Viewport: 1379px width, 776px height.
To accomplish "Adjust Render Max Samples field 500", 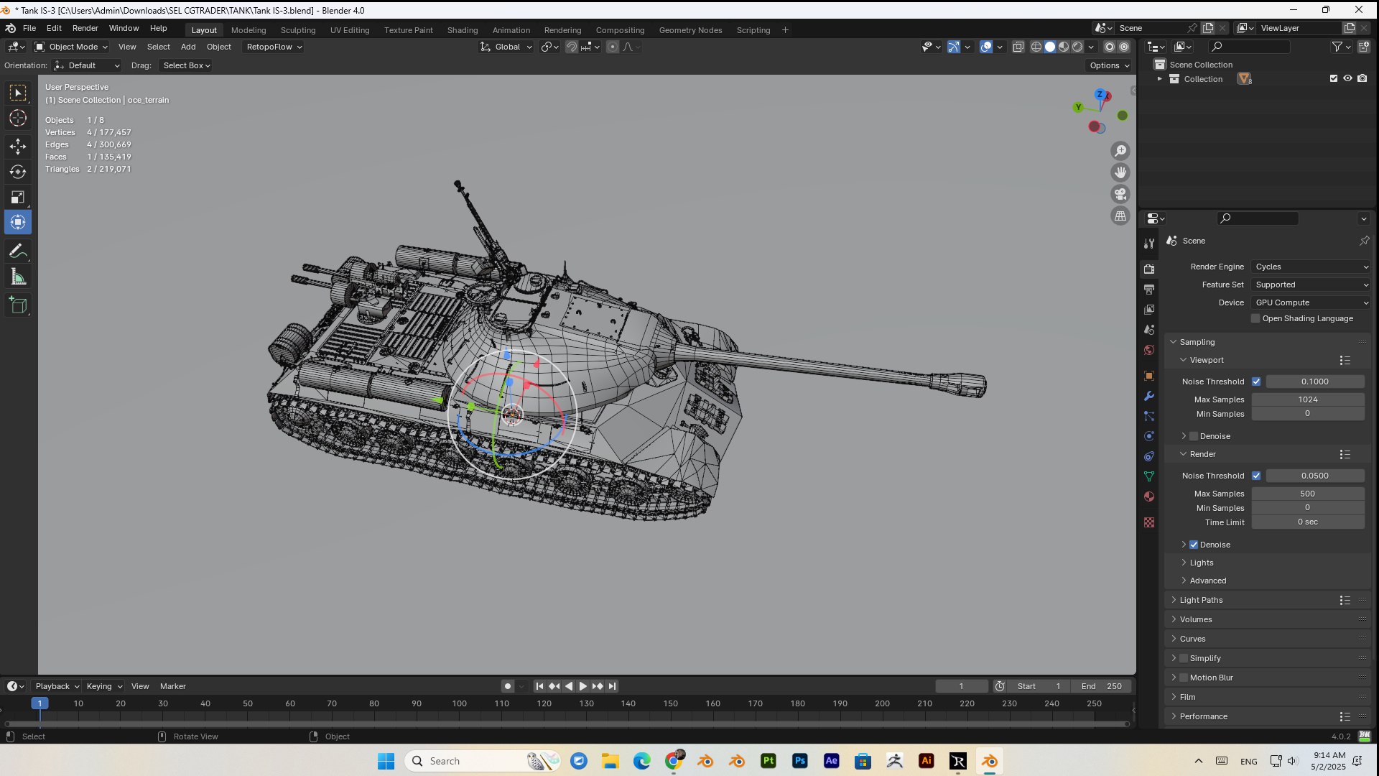I will [x=1307, y=494].
